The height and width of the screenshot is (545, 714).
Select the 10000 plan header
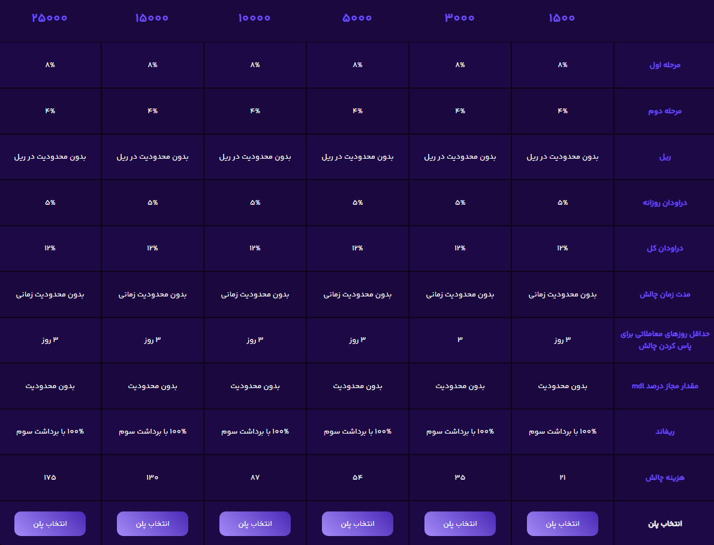pyautogui.click(x=255, y=18)
